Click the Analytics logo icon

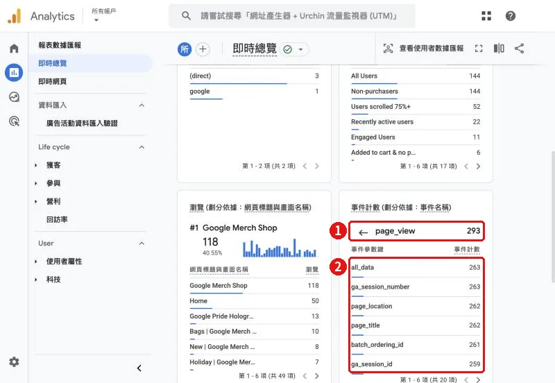(x=15, y=16)
